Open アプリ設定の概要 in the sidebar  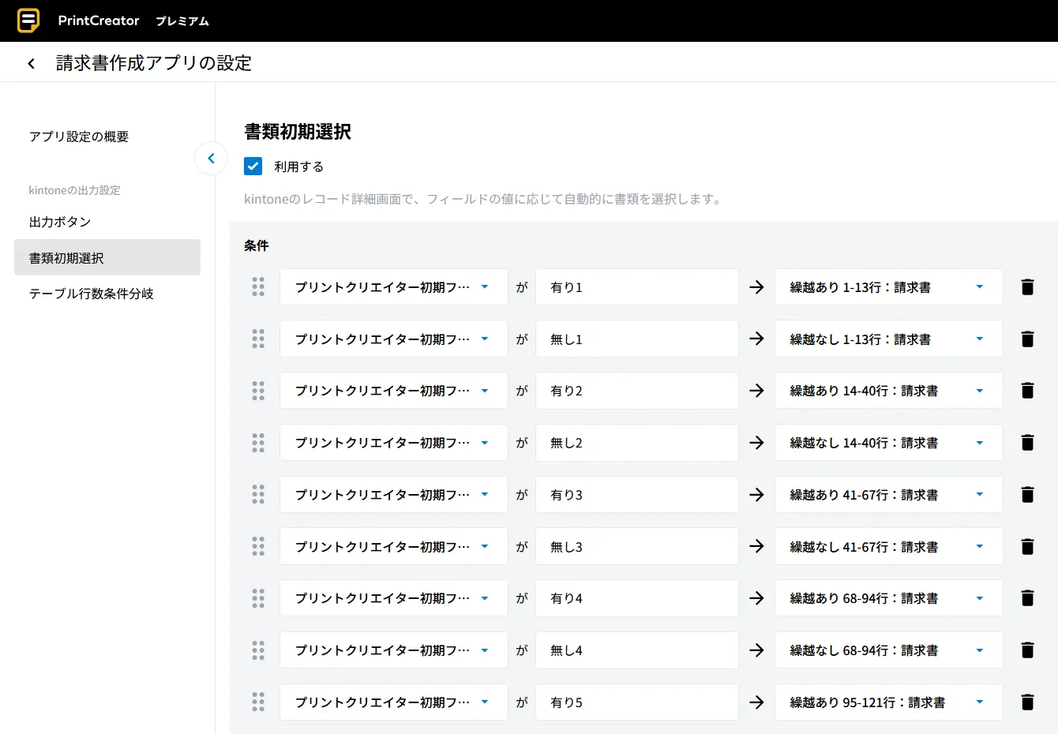tap(79, 137)
